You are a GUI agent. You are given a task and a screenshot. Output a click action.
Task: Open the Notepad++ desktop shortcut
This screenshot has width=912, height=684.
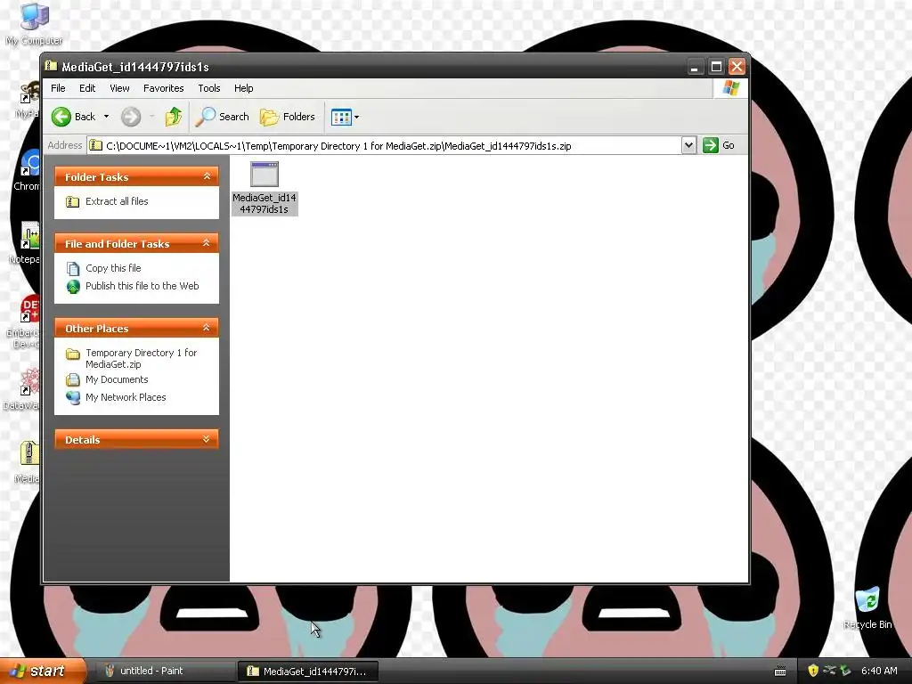click(26, 243)
